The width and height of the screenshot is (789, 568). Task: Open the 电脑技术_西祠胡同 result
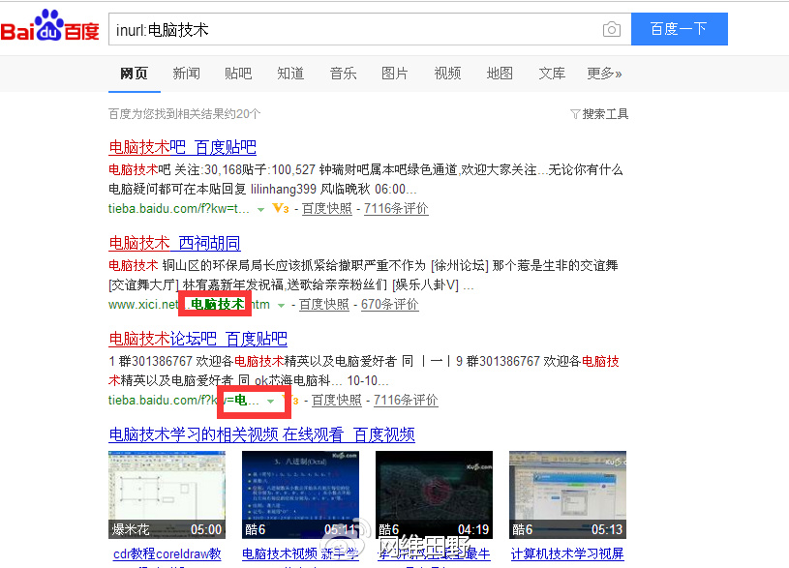tap(174, 244)
